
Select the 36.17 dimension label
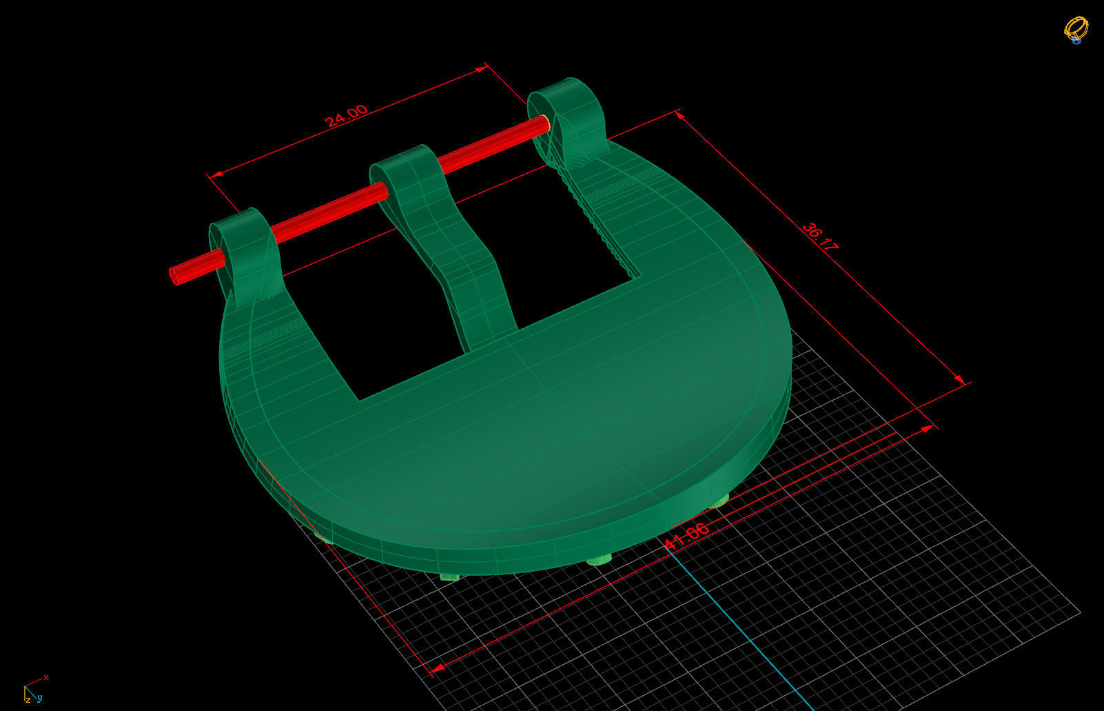820,237
